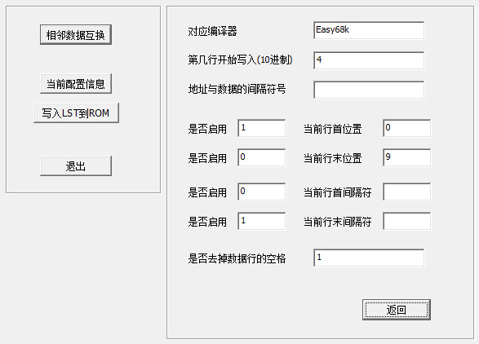Image resolution: width=479 pixels, height=344 pixels.
Task: Click 是否启用 field beside 当前行首位置
Action: tap(261, 128)
